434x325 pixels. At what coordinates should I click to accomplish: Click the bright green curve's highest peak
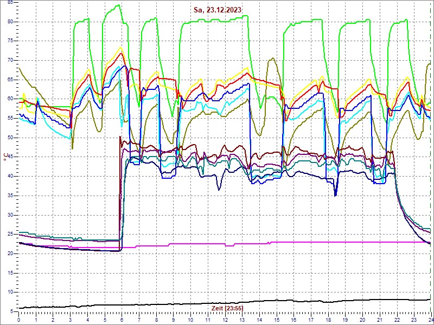pos(118,5)
